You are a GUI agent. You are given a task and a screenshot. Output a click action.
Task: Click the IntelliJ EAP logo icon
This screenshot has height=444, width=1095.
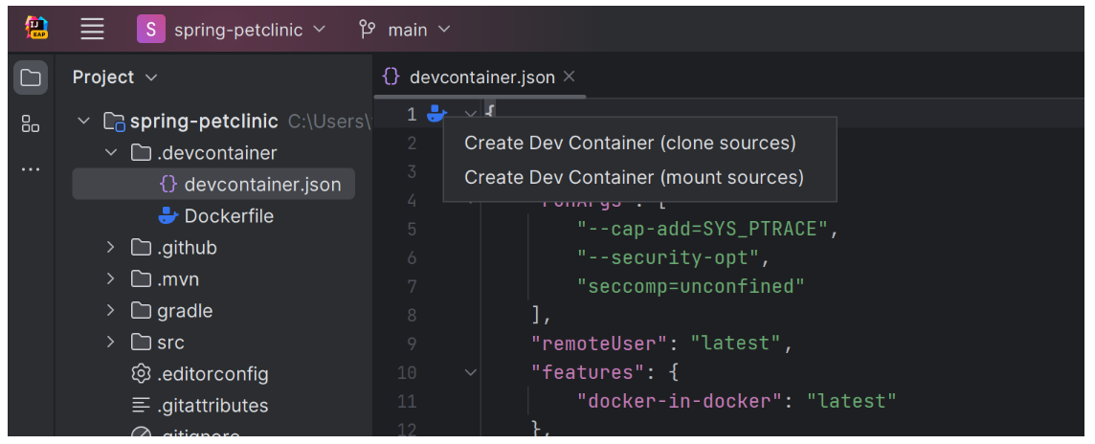pos(37,29)
